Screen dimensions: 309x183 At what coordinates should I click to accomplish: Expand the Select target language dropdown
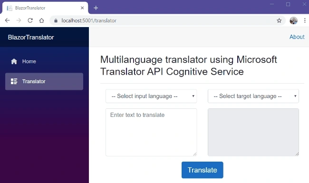[x=253, y=96]
